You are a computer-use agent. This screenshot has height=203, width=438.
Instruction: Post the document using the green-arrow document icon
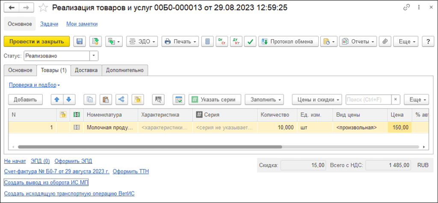[95, 41]
